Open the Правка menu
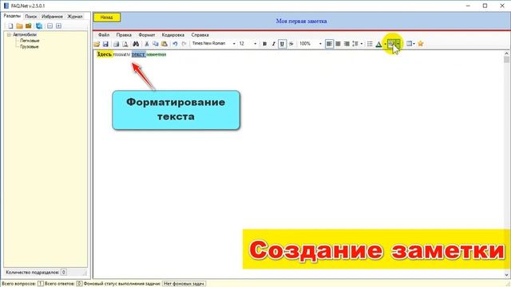Screen dimensions: 511x287 pos(124,35)
